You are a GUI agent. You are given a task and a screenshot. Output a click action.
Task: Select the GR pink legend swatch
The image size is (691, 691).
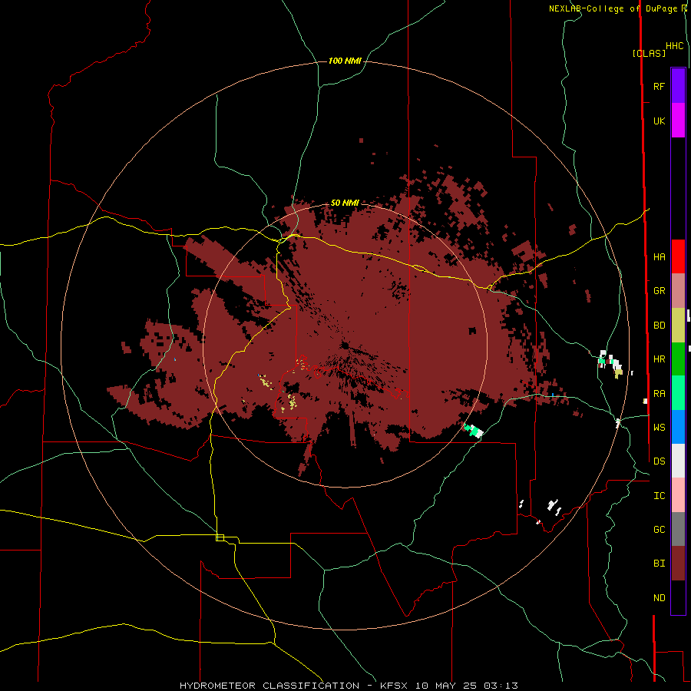(678, 291)
